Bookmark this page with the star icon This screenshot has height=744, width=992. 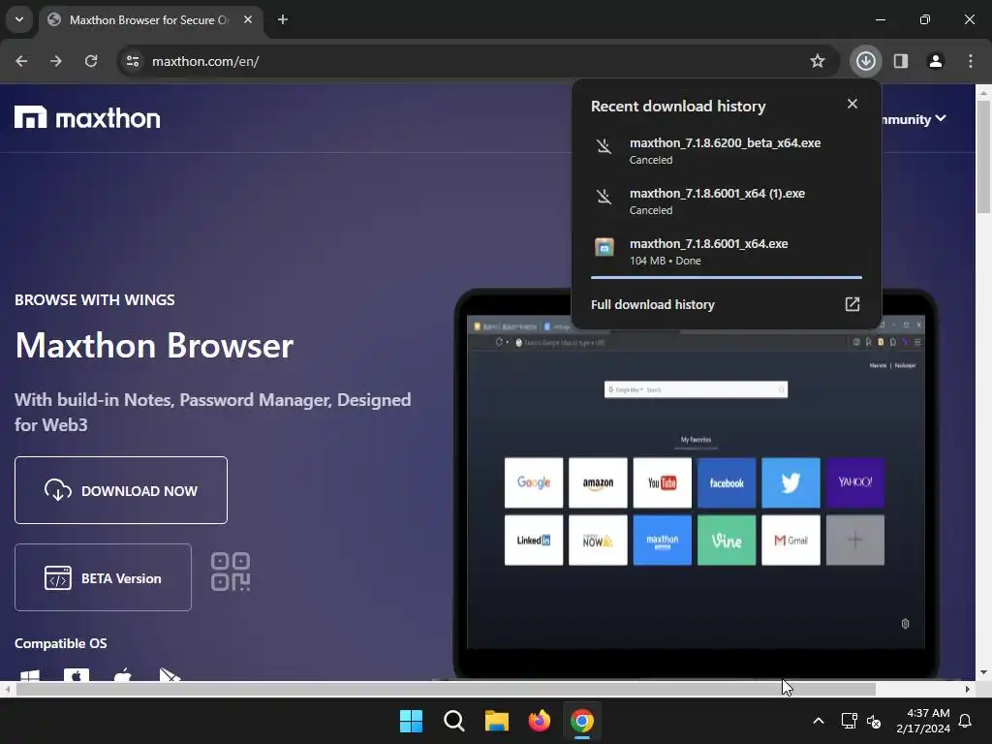point(818,61)
